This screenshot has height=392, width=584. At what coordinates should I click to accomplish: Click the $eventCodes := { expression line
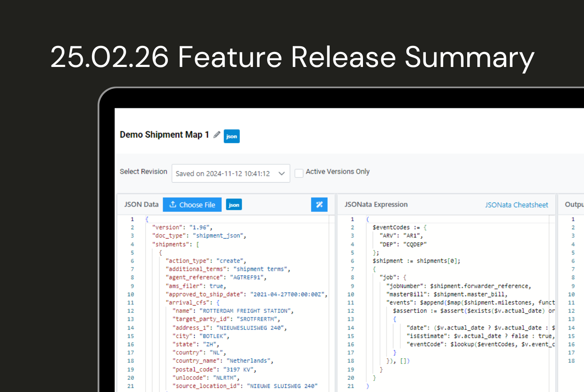[399, 227]
